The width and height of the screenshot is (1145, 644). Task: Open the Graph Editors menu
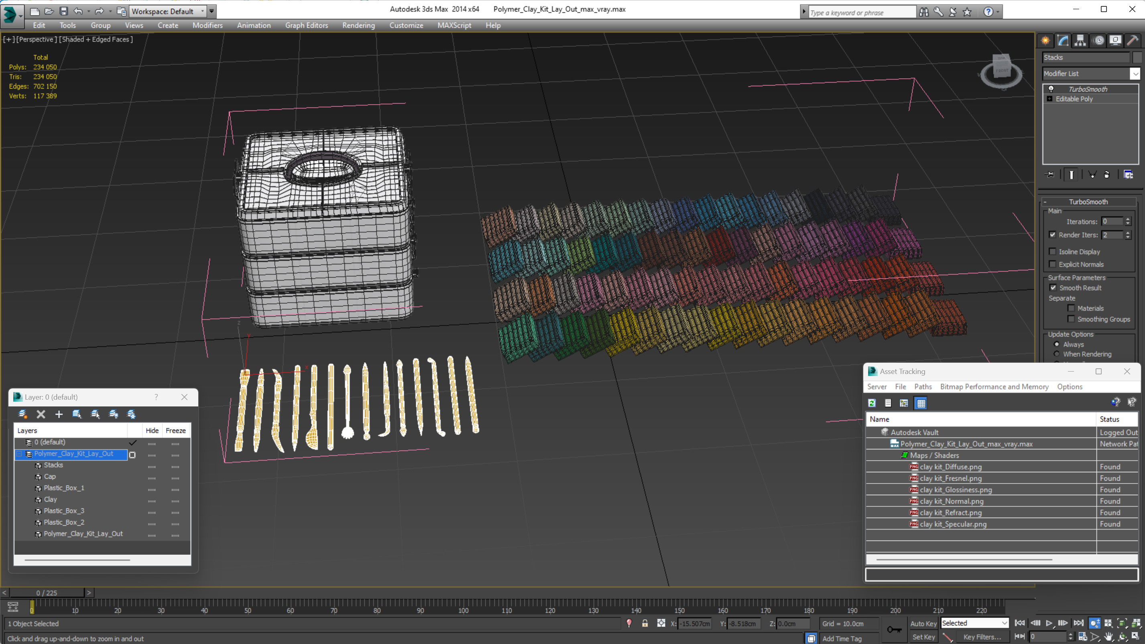pos(306,25)
